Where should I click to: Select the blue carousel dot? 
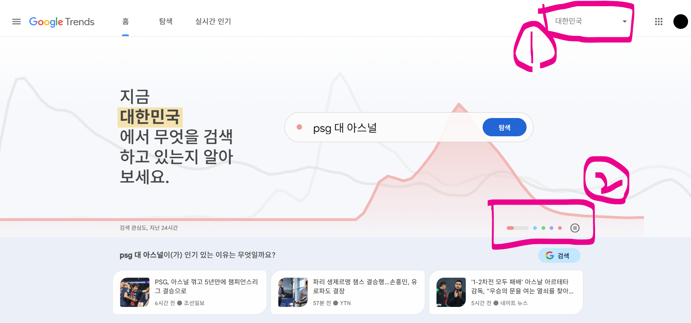tap(535, 228)
